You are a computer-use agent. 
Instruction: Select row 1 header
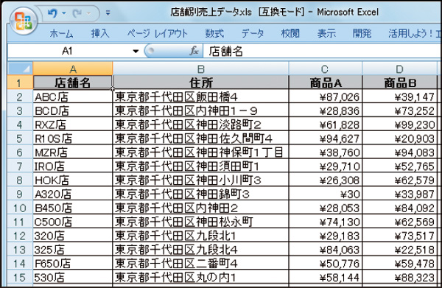[x=20, y=82]
